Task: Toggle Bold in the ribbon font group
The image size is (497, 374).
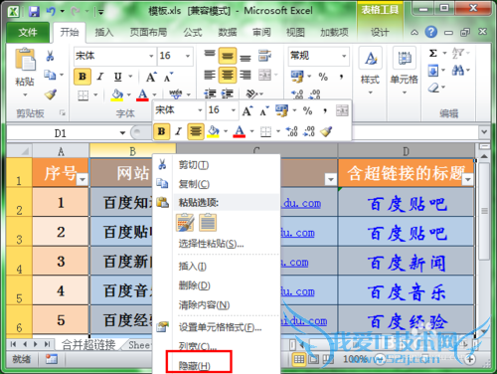Action: pos(83,77)
